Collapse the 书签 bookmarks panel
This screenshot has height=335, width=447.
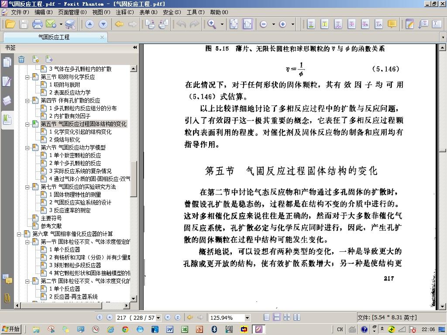coord(135,48)
